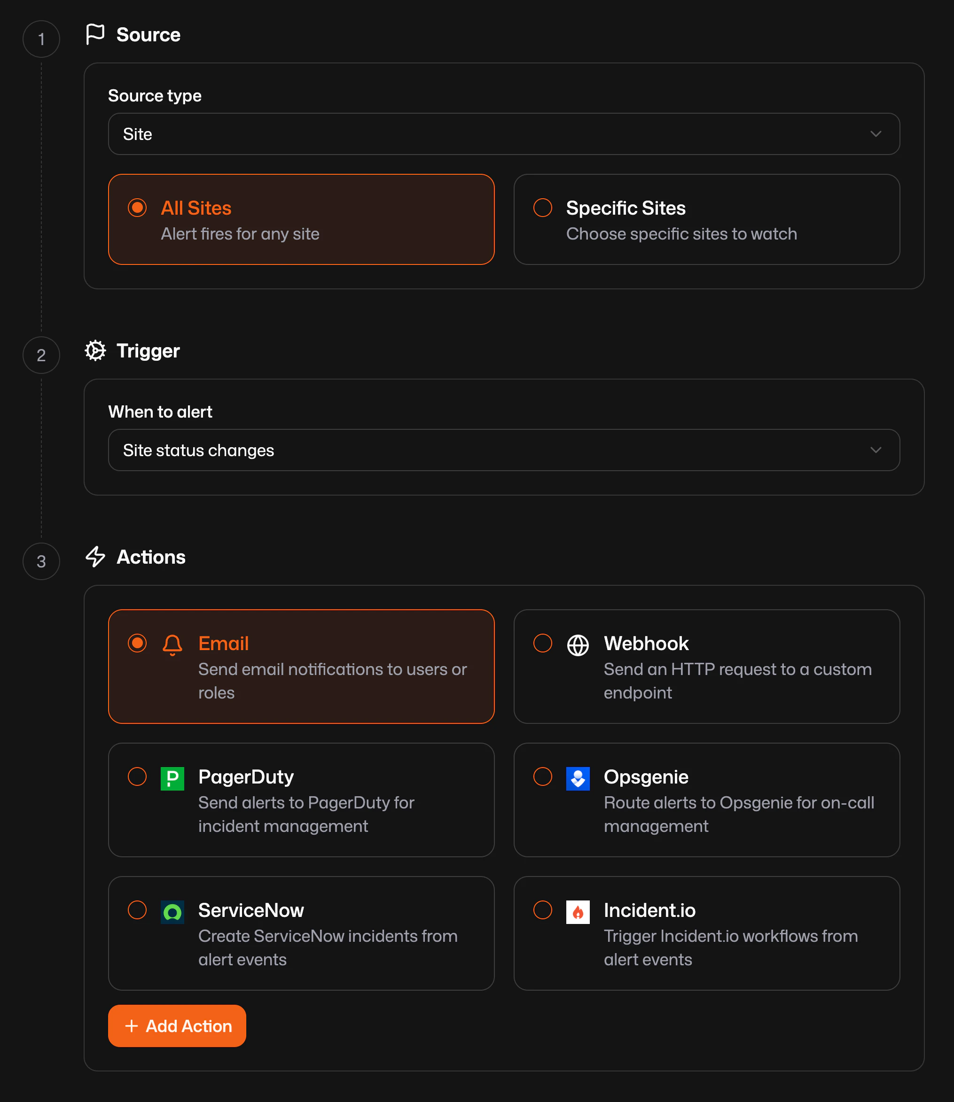This screenshot has width=954, height=1102.
Task: Click step 2 Trigger circle indicator
Action: tap(41, 355)
